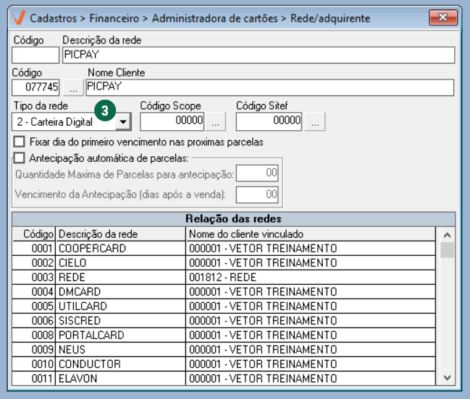Screen dimensions: 470x399
Task: Select the ELAVON row
Action: pyautogui.click(x=224, y=378)
